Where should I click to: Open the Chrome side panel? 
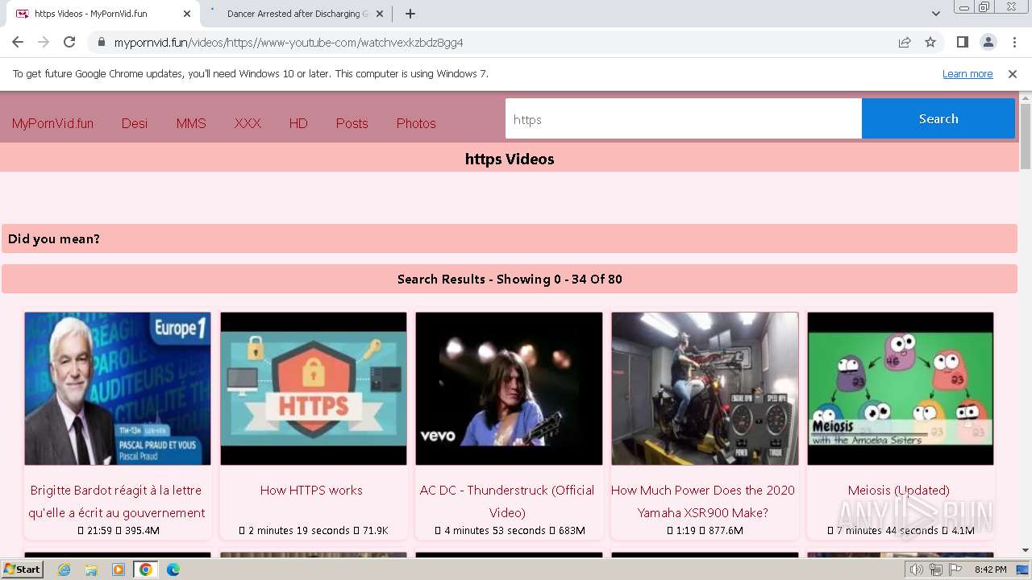(962, 42)
